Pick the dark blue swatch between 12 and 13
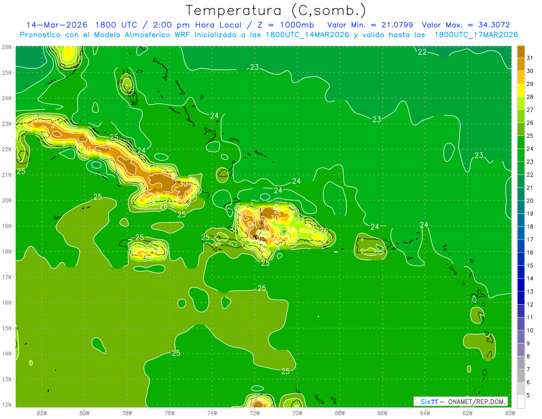This screenshot has width=542, height=419. click(x=521, y=298)
